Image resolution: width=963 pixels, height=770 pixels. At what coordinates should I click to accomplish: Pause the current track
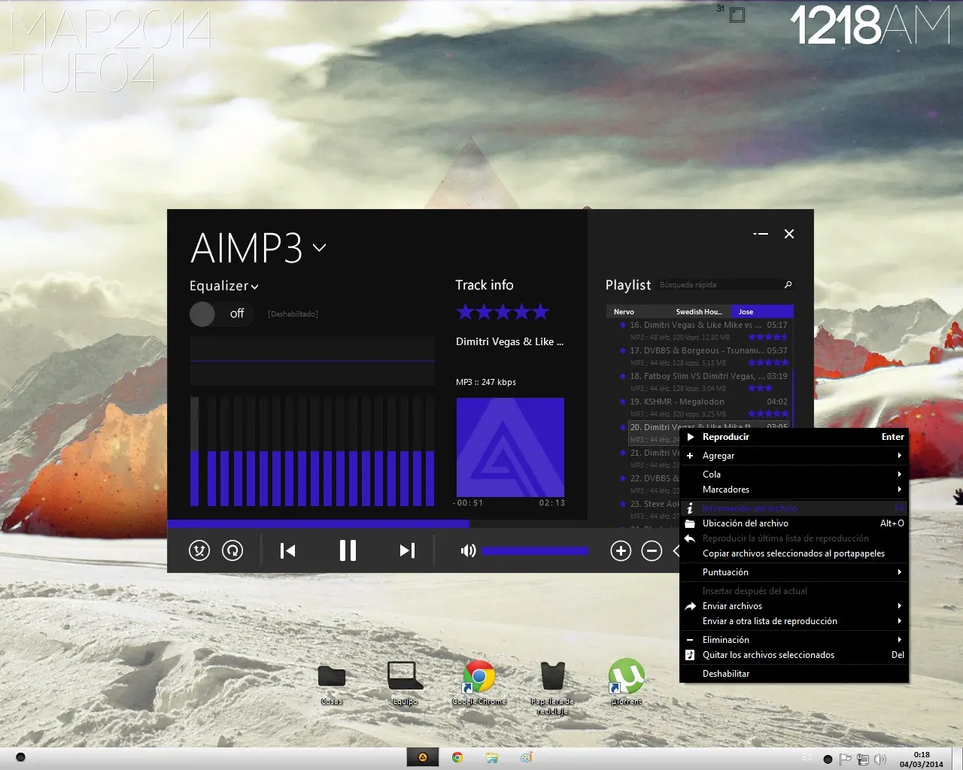point(348,550)
